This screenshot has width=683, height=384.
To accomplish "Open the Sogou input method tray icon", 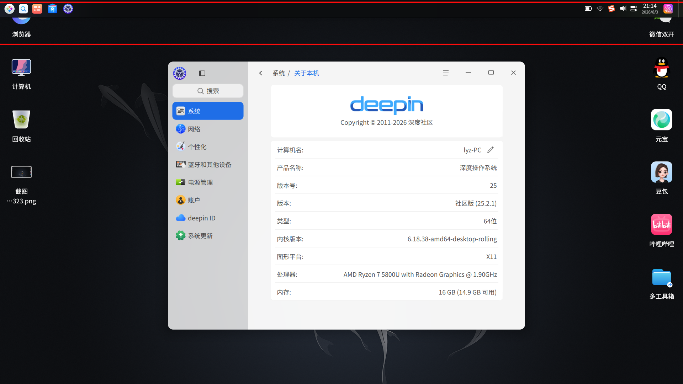I will (611, 9).
